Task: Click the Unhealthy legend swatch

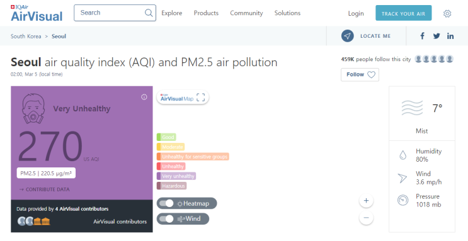Action: pyautogui.click(x=171, y=166)
